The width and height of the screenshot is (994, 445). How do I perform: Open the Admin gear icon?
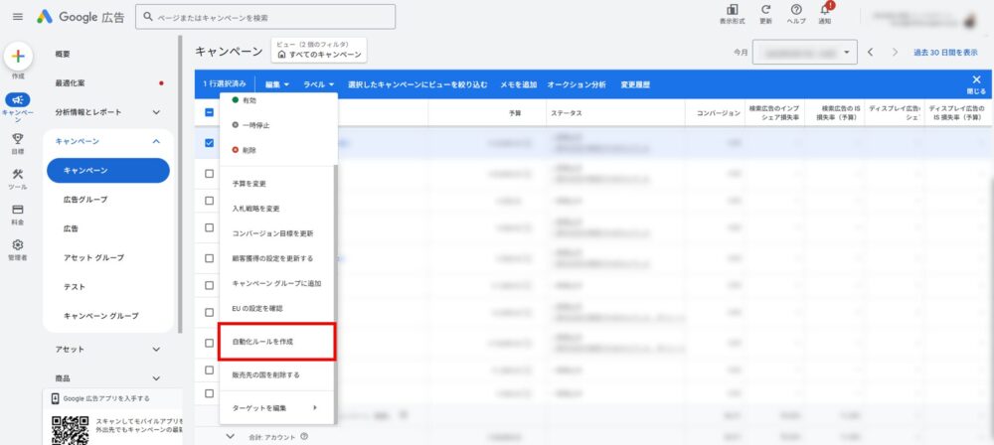coord(18,245)
